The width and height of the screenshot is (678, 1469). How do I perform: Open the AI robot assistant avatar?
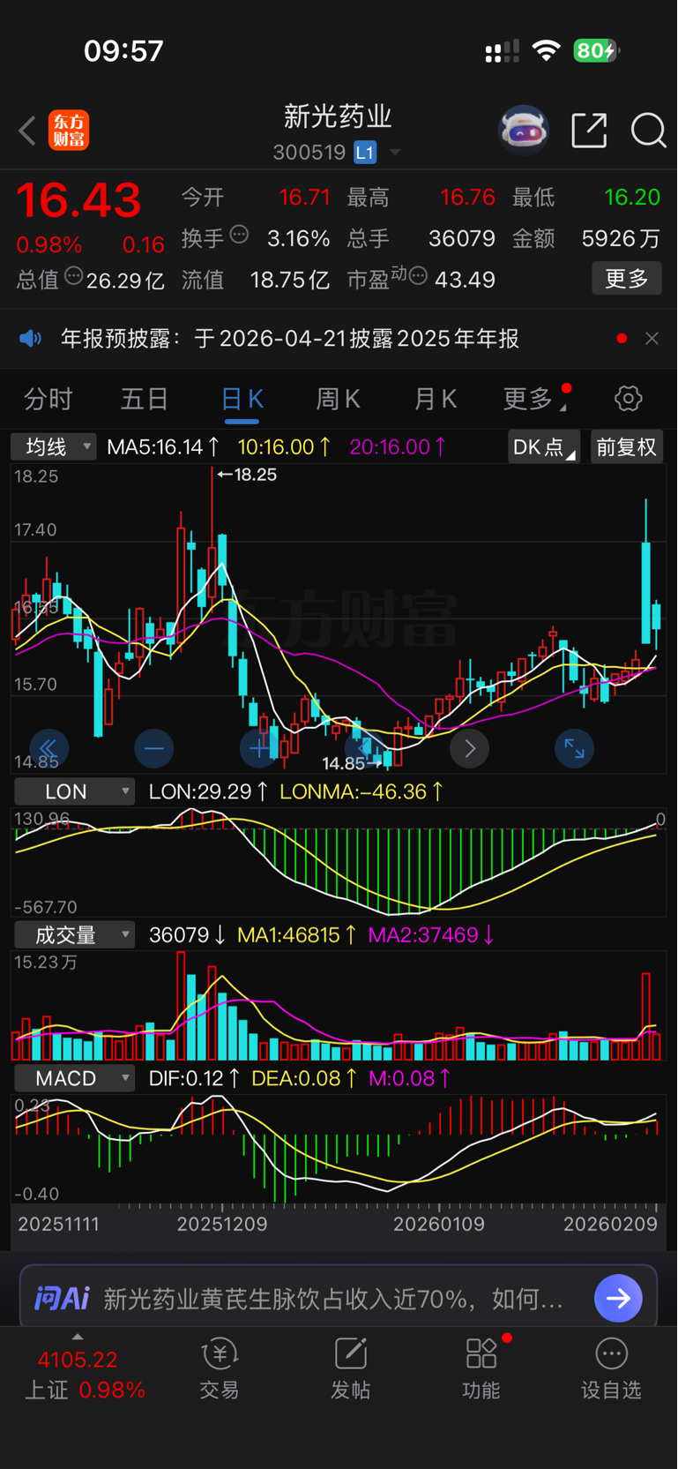click(524, 131)
